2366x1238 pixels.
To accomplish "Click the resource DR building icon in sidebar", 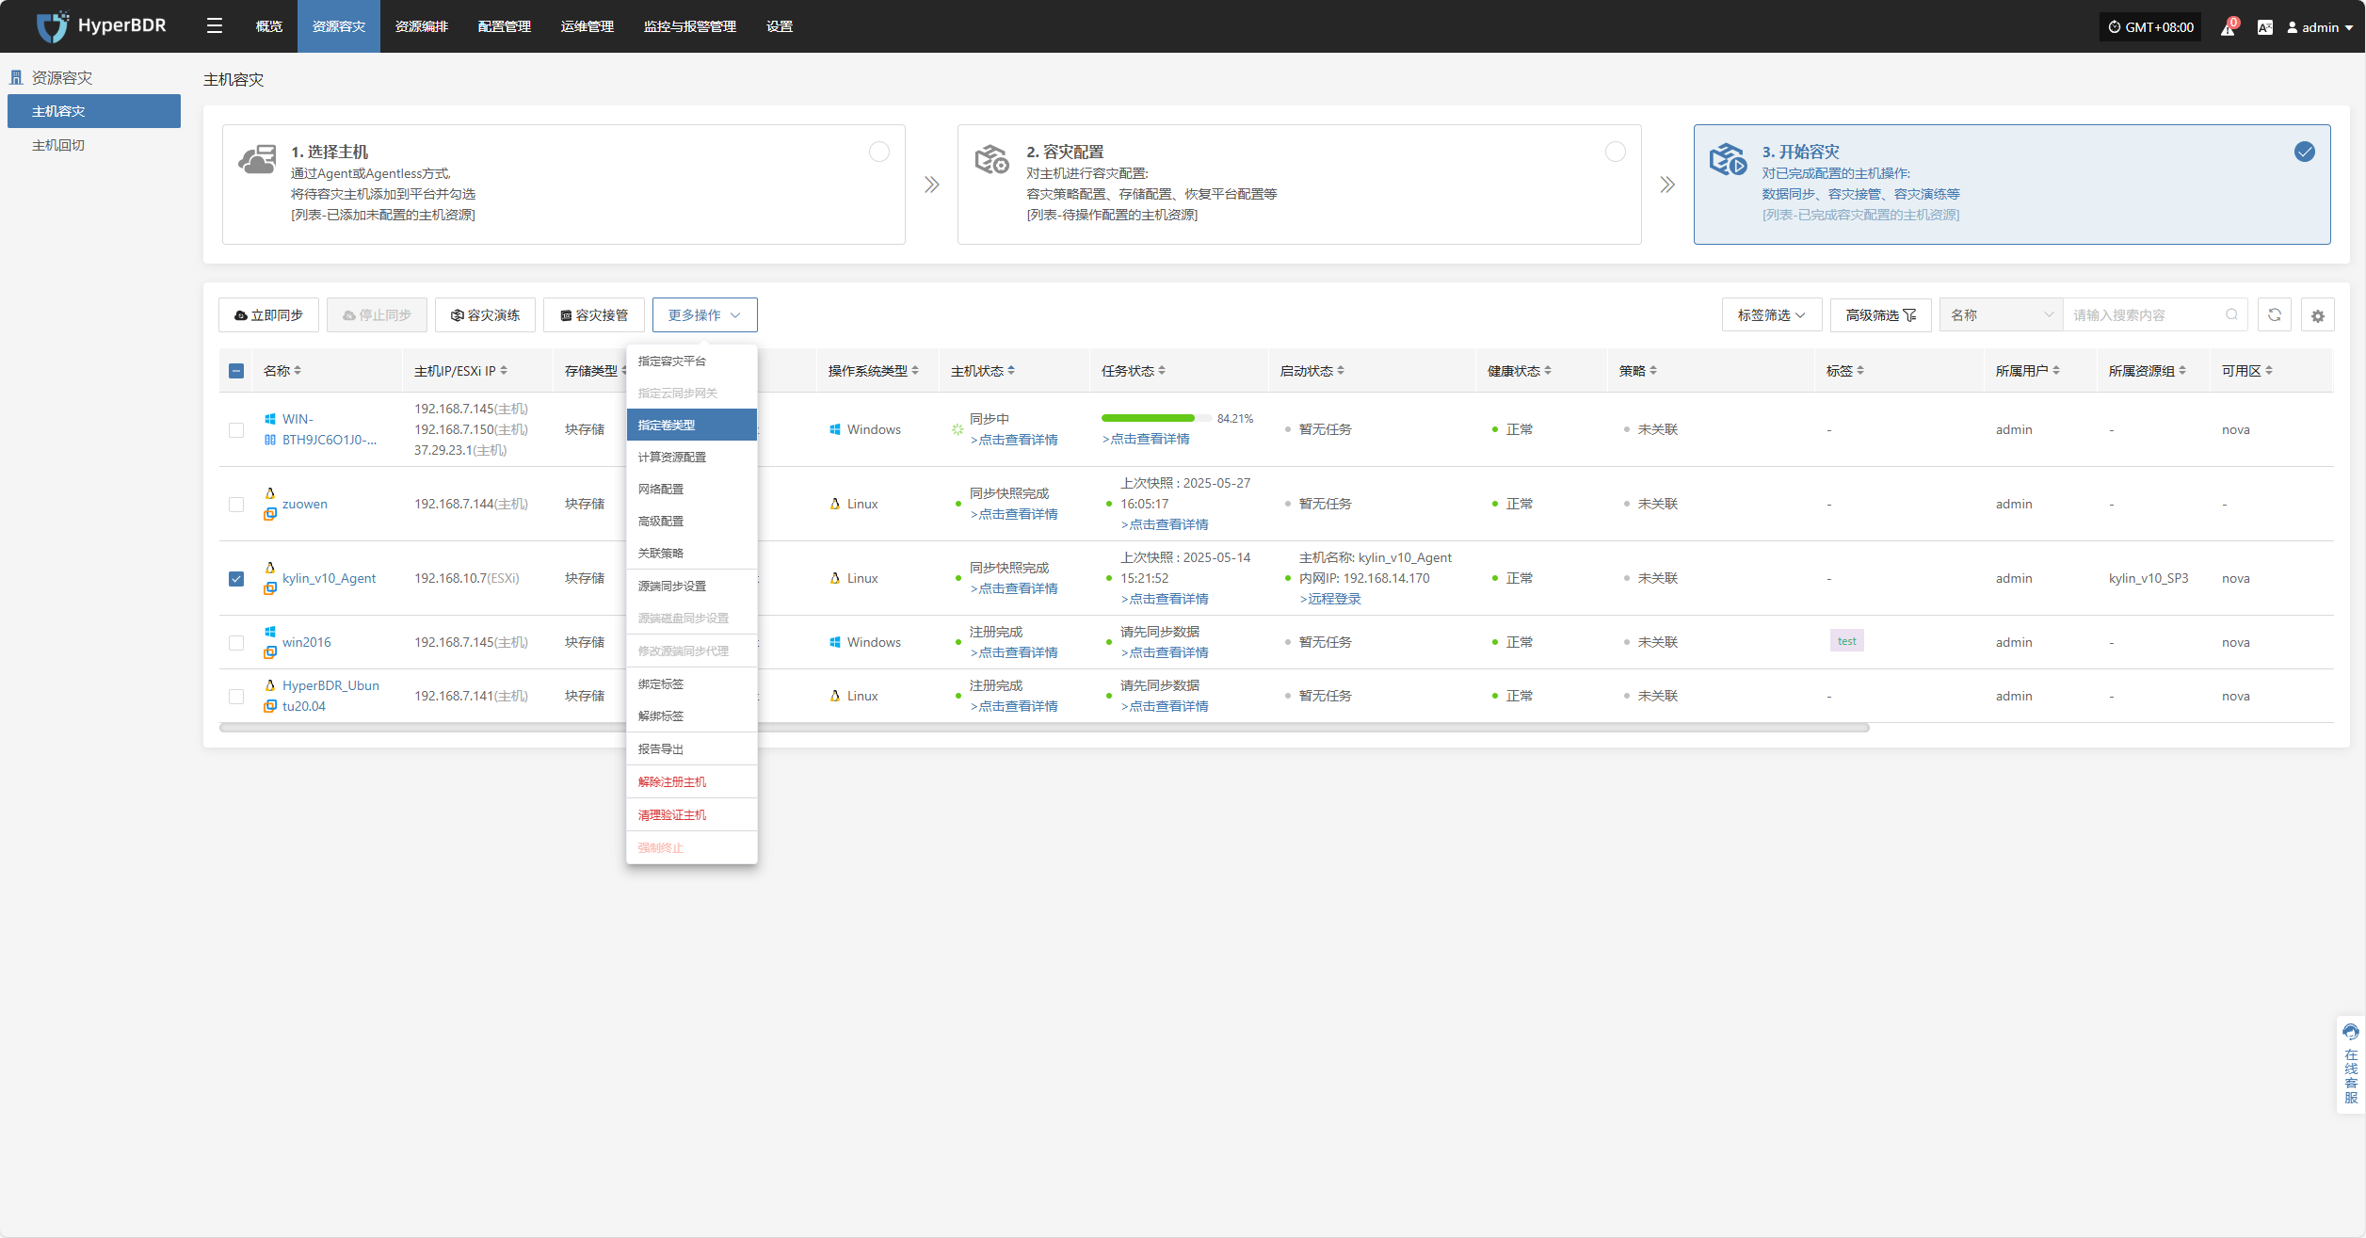I will 16,77.
